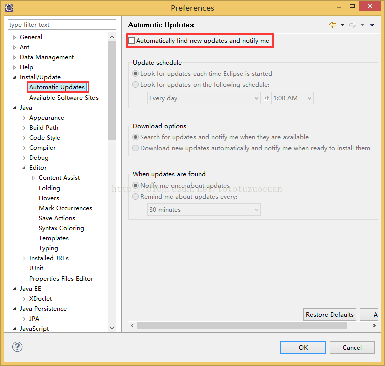Open the back history dropdown arrow
Viewport: 385px width, 366px height.
[x=342, y=25]
